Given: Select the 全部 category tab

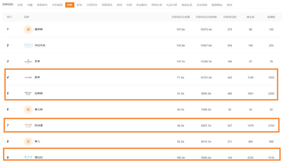Looking at the screenshot, I should [x=20, y=5].
